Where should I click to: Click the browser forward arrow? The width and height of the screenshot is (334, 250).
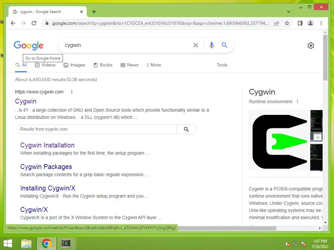click(x=23, y=23)
